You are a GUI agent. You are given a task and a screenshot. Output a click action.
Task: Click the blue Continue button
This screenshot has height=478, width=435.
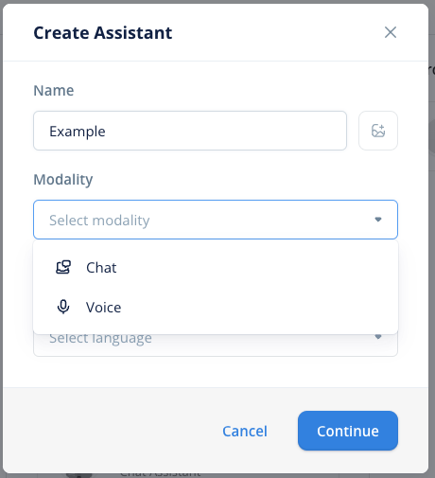(348, 431)
